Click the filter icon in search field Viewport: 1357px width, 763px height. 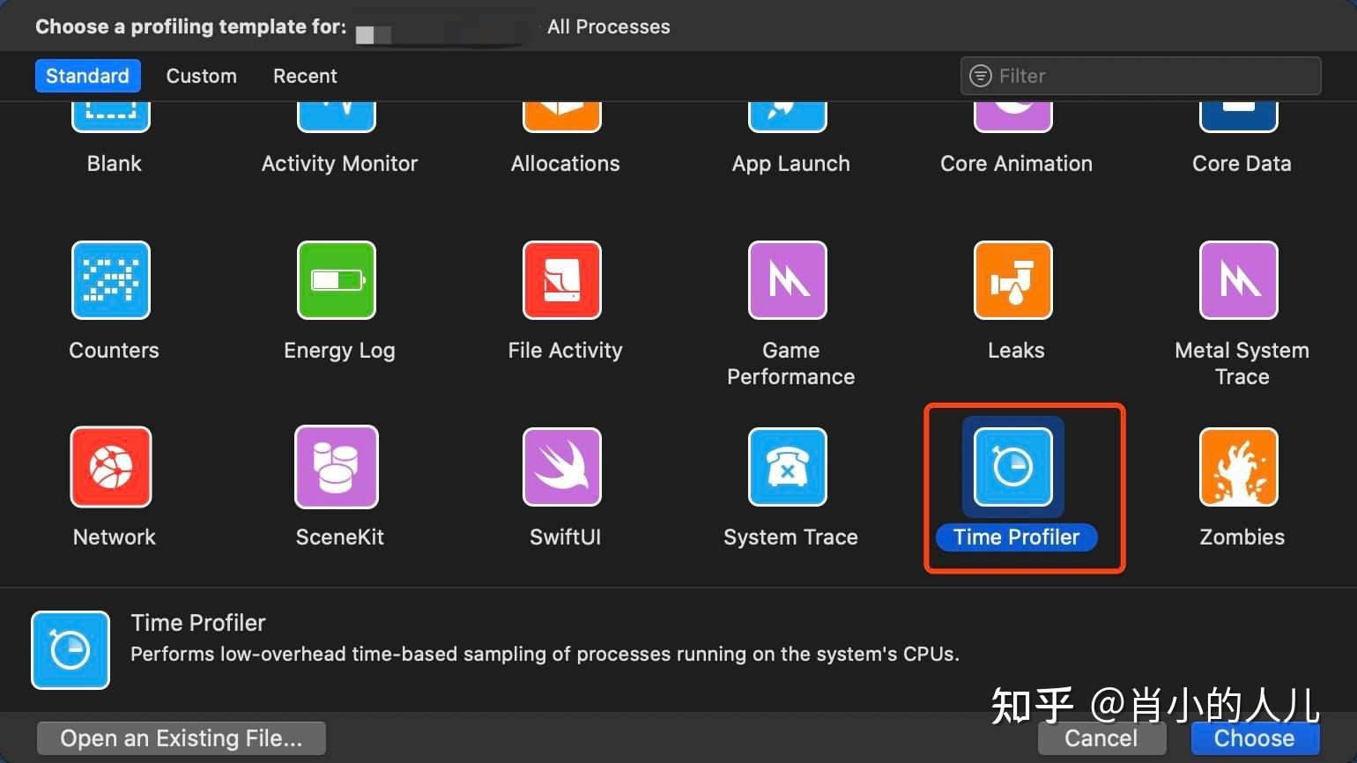click(x=980, y=76)
